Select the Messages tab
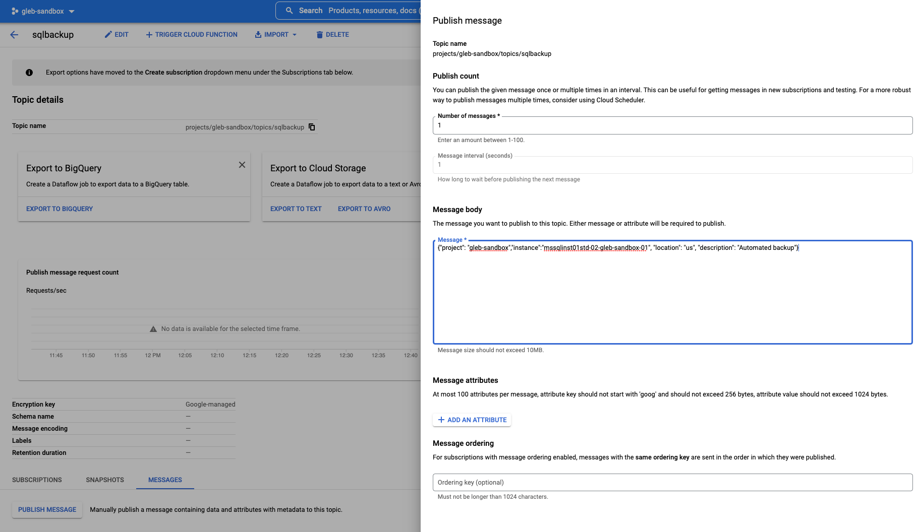Image resolution: width=918 pixels, height=532 pixels. [164, 480]
